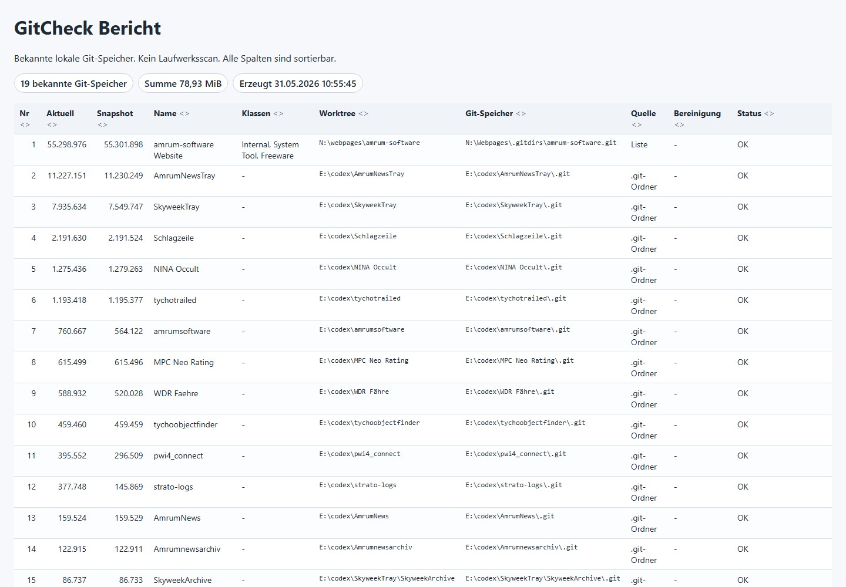846x587 pixels.
Task: Select name pwi4_connect
Action: tap(179, 456)
